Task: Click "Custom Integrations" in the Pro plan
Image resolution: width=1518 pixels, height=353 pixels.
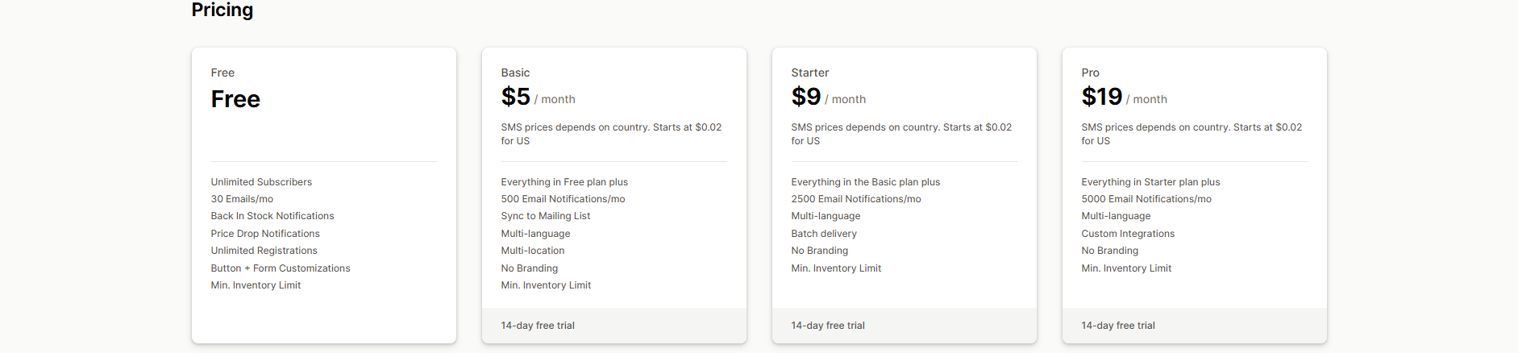Action: [x=1128, y=234]
